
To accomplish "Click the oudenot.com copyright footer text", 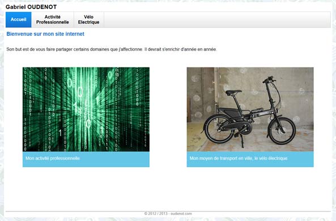I will [x=168, y=214].
